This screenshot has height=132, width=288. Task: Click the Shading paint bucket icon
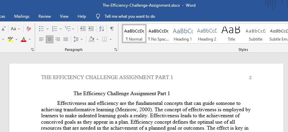[91, 39]
